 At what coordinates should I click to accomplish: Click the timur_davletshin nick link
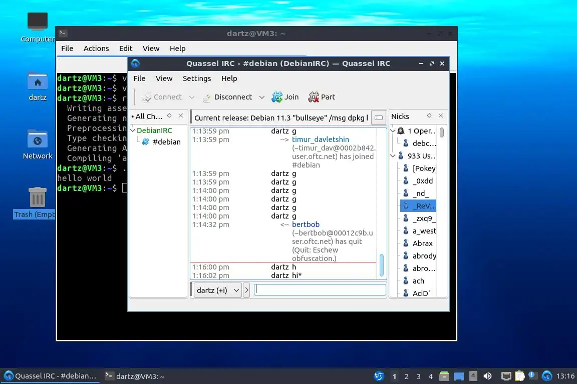click(x=321, y=139)
